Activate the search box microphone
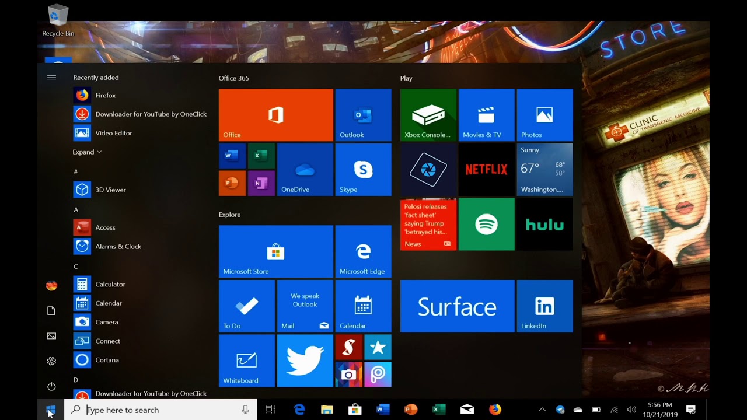747x420 pixels. tap(246, 410)
